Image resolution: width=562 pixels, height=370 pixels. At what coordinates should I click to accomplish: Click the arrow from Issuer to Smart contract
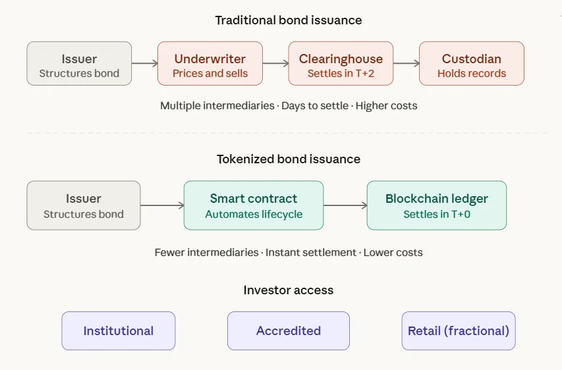[162, 205]
